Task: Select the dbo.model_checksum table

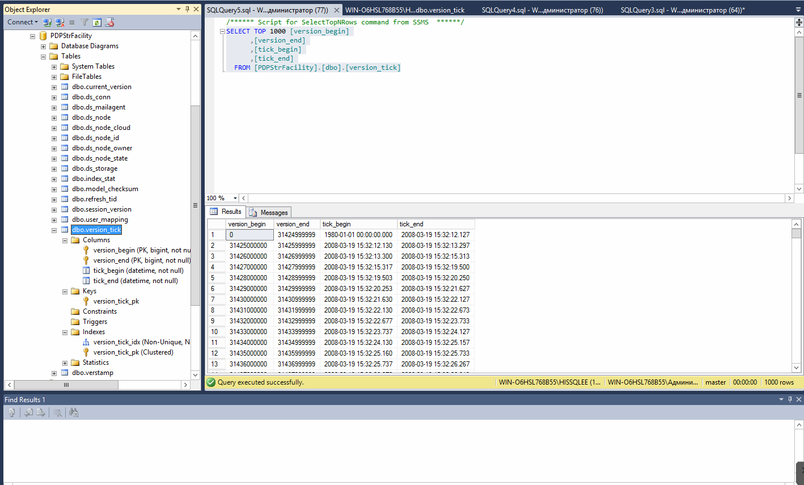Action: (105, 189)
